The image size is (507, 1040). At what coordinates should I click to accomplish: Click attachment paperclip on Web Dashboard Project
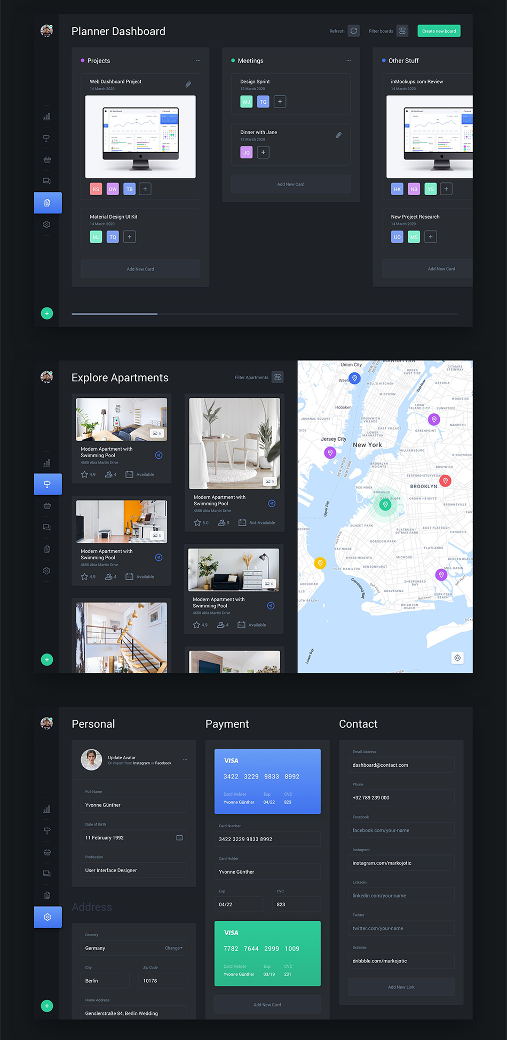click(188, 84)
